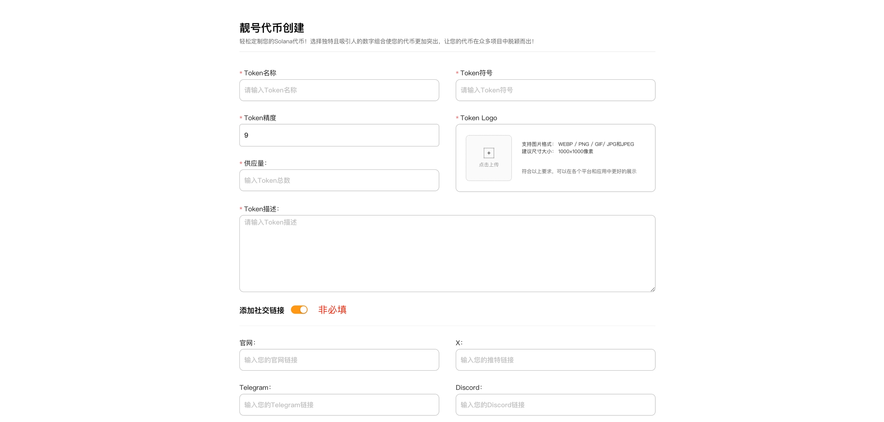Image resolution: width=884 pixels, height=422 pixels.
Task: Click the Token Logo label
Action: click(478, 118)
